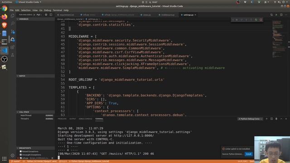Image resolution: width=290 pixels, height=163 pixels.
Task: Click Activities in the top bar
Action: click(x=7, y=2)
